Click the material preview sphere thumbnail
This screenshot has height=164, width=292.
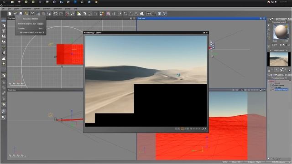[x=281, y=31]
